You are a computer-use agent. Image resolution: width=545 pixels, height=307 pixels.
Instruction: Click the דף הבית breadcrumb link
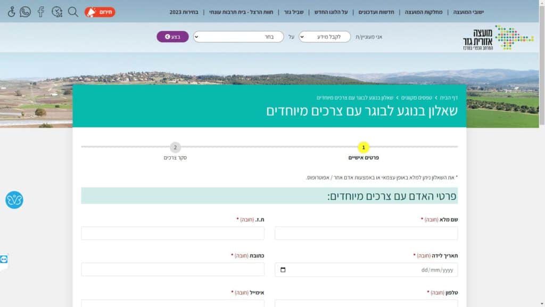(x=448, y=98)
